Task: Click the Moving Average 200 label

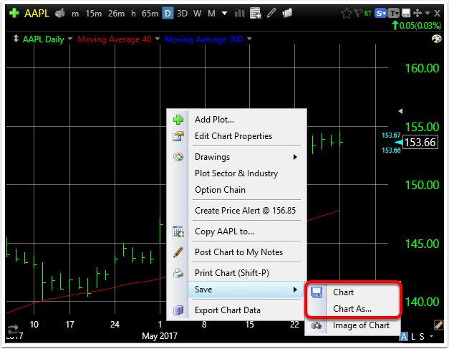Action: 204,39
